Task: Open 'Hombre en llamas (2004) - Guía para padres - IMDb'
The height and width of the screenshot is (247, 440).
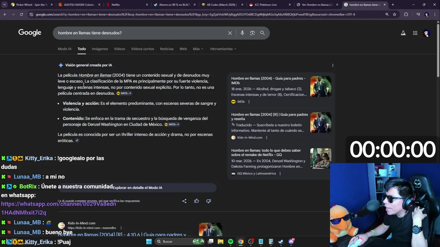Action: 268,81
